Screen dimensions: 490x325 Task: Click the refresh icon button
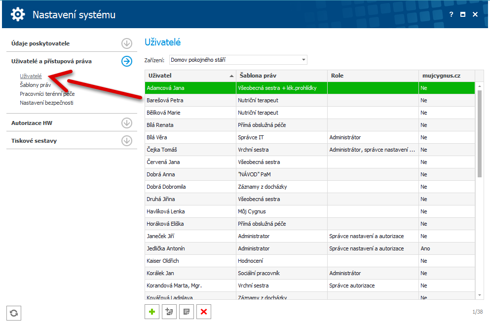14,313
